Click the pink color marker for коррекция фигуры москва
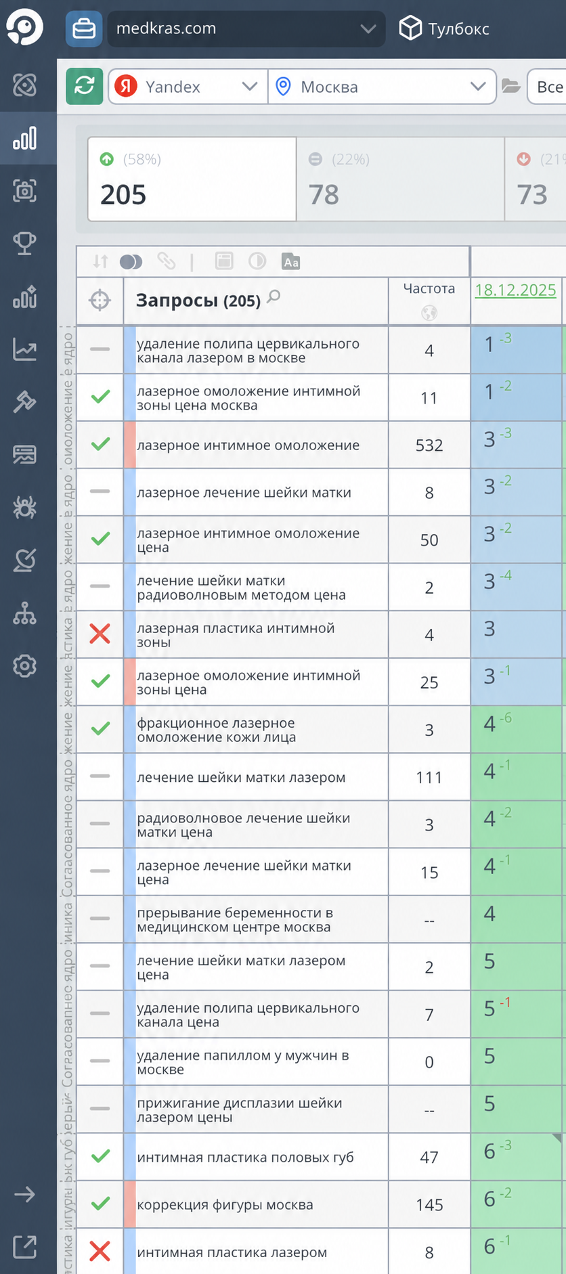Image resolution: width=566 pixels, height=1274 pixels. 130,1204
